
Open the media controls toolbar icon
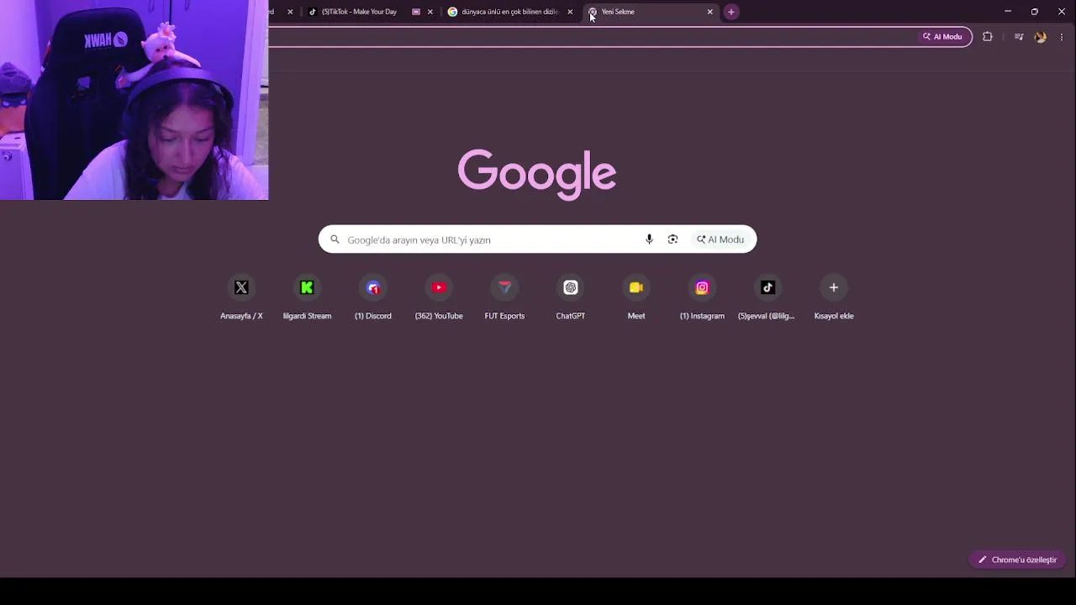(1019, 37)
